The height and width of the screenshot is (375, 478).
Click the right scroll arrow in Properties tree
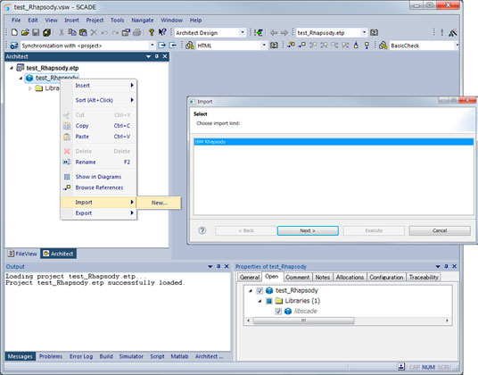click(447, 321)
